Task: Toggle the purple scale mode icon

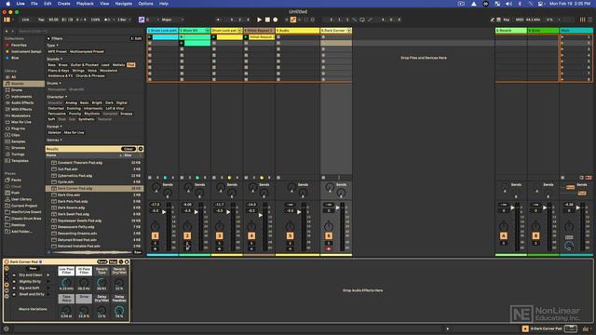Action: tap(142, 20)
